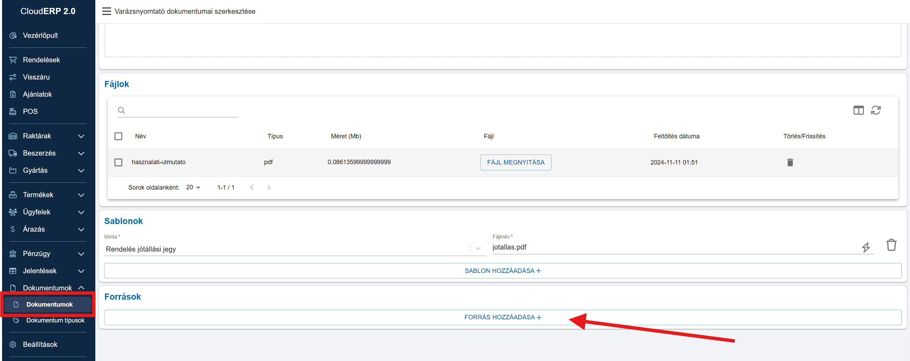Click the lightning bolt icon next to jotallas.pdf
The height and width of the screenshot is (361, 910).
(x=866, y=247)
